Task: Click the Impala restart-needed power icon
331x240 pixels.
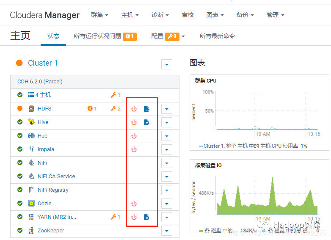Action: point(134,149)
